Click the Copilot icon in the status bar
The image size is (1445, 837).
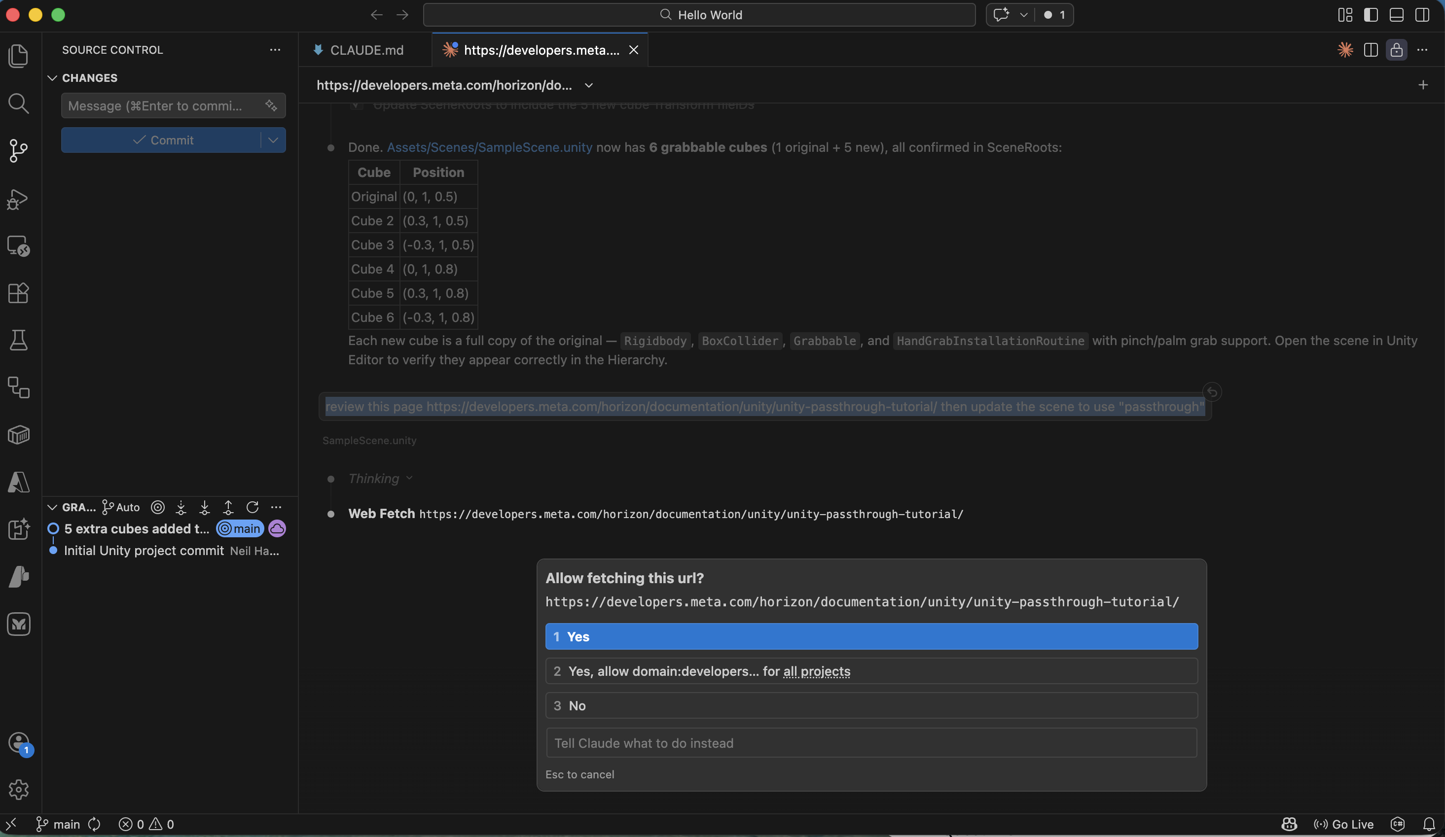tap(1289, 824)
